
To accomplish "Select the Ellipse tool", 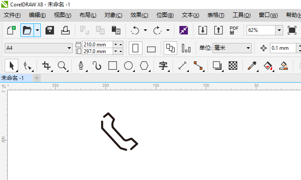I will pos(128,66).
